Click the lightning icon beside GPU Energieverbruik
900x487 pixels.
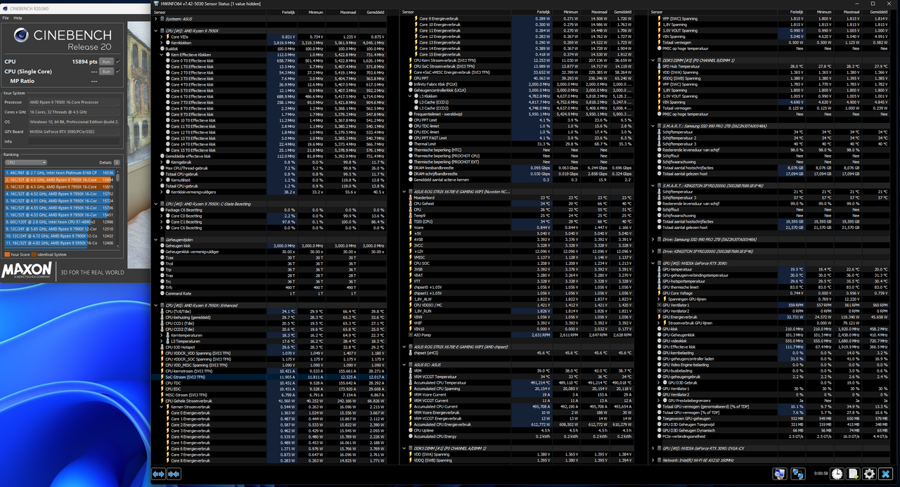tap(660, 317)
